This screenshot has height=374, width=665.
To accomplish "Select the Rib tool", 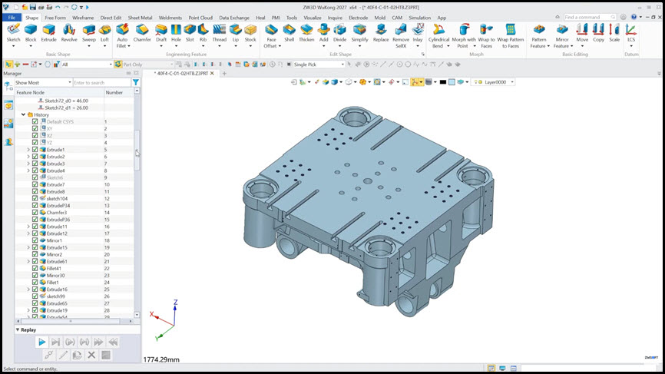I will click(203, 33).
